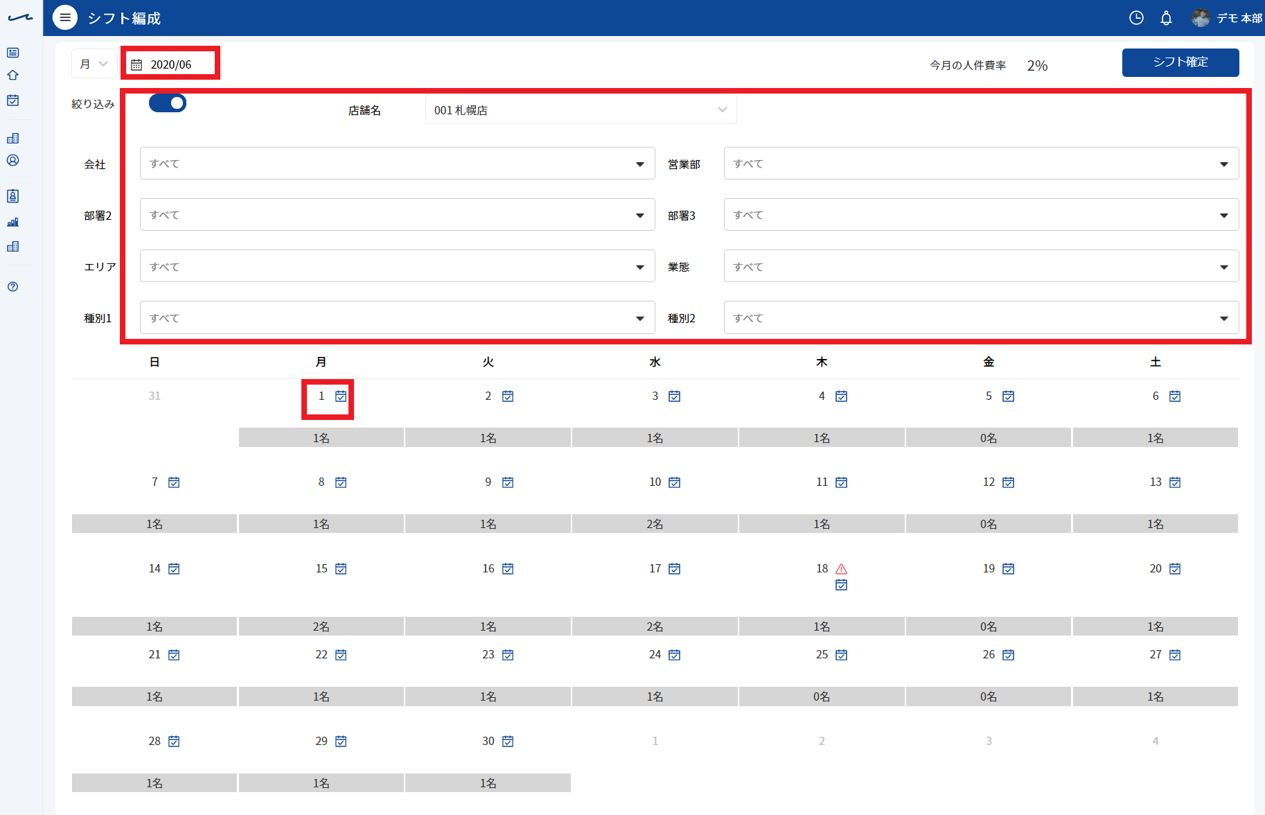
Task: Open the calendar-check sidebar icon
Action: tap(13, 100)
